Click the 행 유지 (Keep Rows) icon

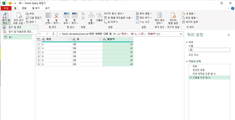[x=67, y=16]
